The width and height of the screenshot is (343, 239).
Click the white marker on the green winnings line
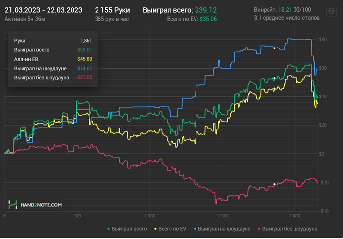pyautogui.click(x=274, y=78)
